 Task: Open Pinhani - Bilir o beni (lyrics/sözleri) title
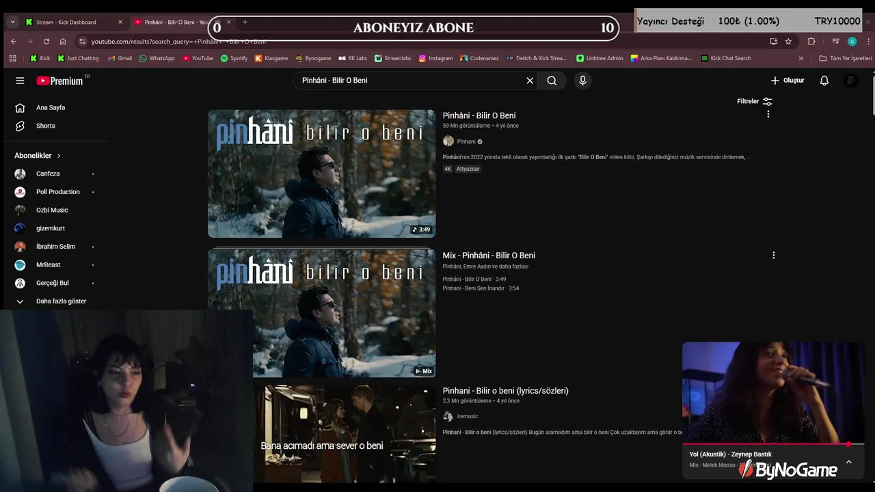pos(505,391)
